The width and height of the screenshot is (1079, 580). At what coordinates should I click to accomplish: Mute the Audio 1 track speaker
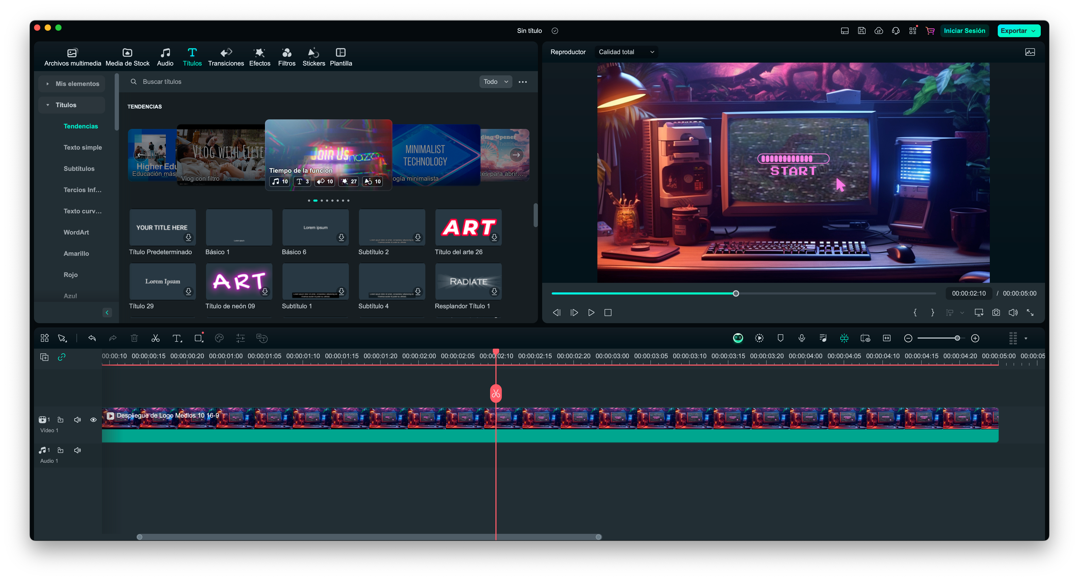pos(78,450)
